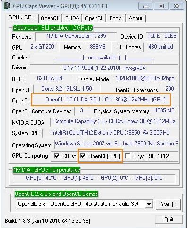Image resolution: width=187 pixels, height=228 pixels.
Task: Click the GPU Computing label
Action: [30, 156]
